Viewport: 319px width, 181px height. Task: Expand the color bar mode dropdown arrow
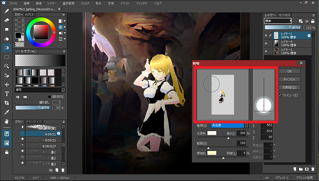point(65,21)
